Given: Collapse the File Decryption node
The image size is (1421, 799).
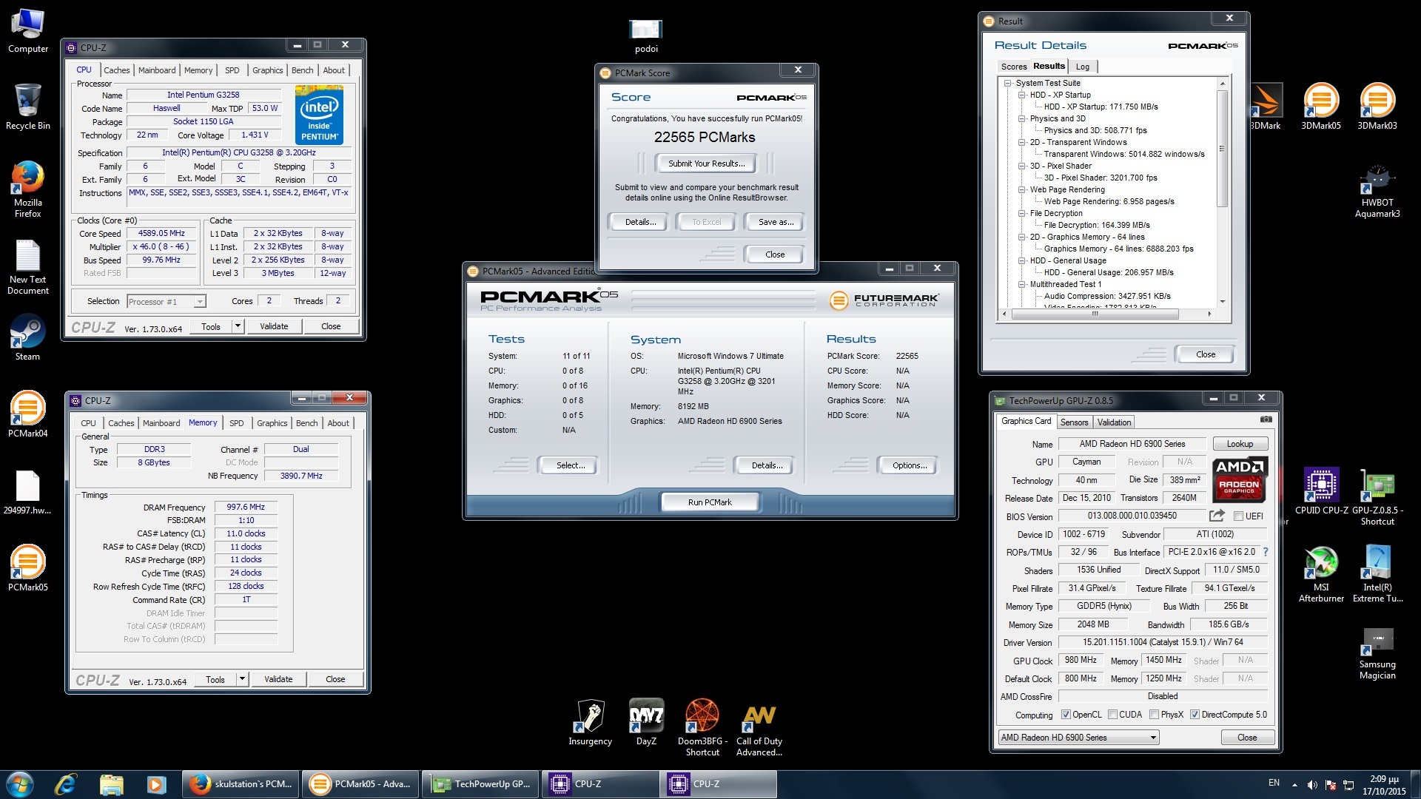Looking at the screenshot, I should pyautogui.click(x=1021, y=213).
